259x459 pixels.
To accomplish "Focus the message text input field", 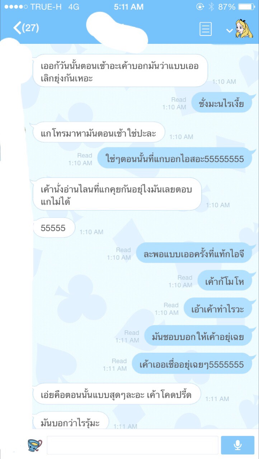I will (132, 445).
